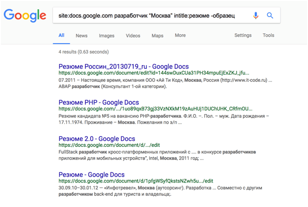The height and width of the screenshot is (207, 308).
Task: Open the Резюме 2.0 - Google Docs result
Action: [x=98, y=139]
